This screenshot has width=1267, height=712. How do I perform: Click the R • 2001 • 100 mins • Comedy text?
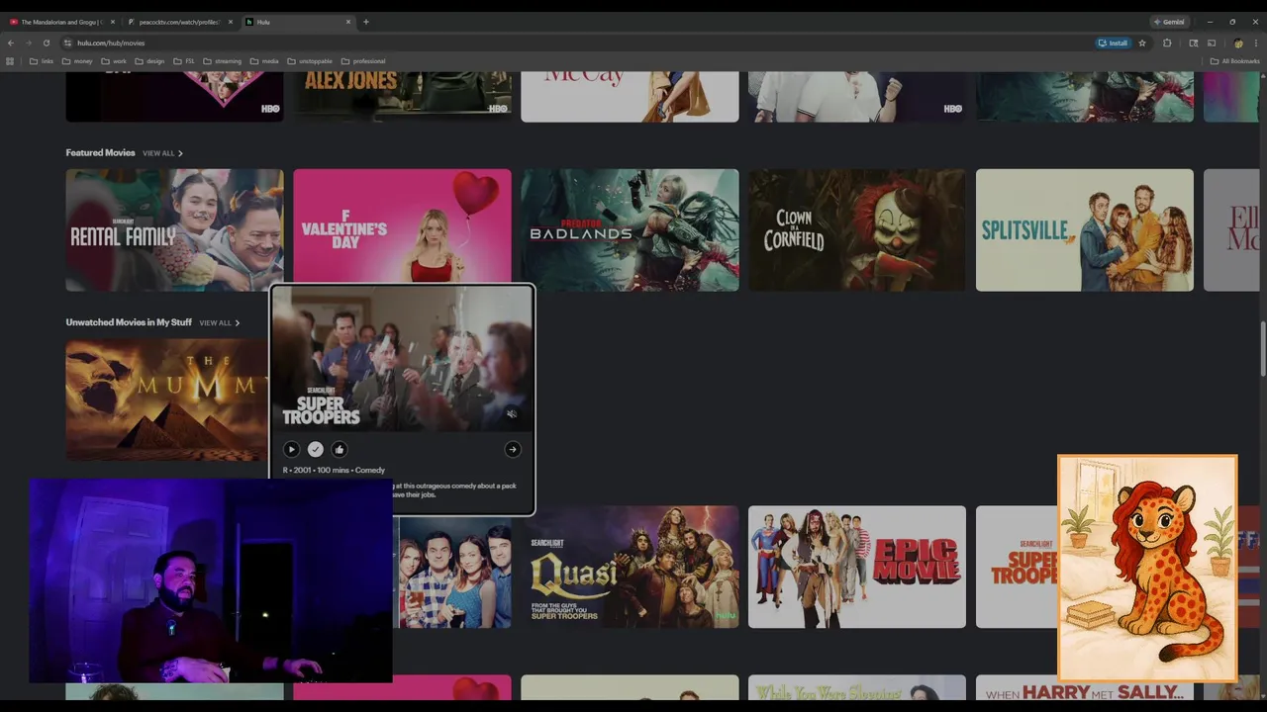[334, 470]
